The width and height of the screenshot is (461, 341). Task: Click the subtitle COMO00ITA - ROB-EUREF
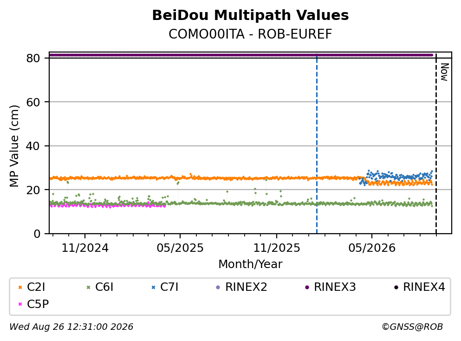point(250,34)
